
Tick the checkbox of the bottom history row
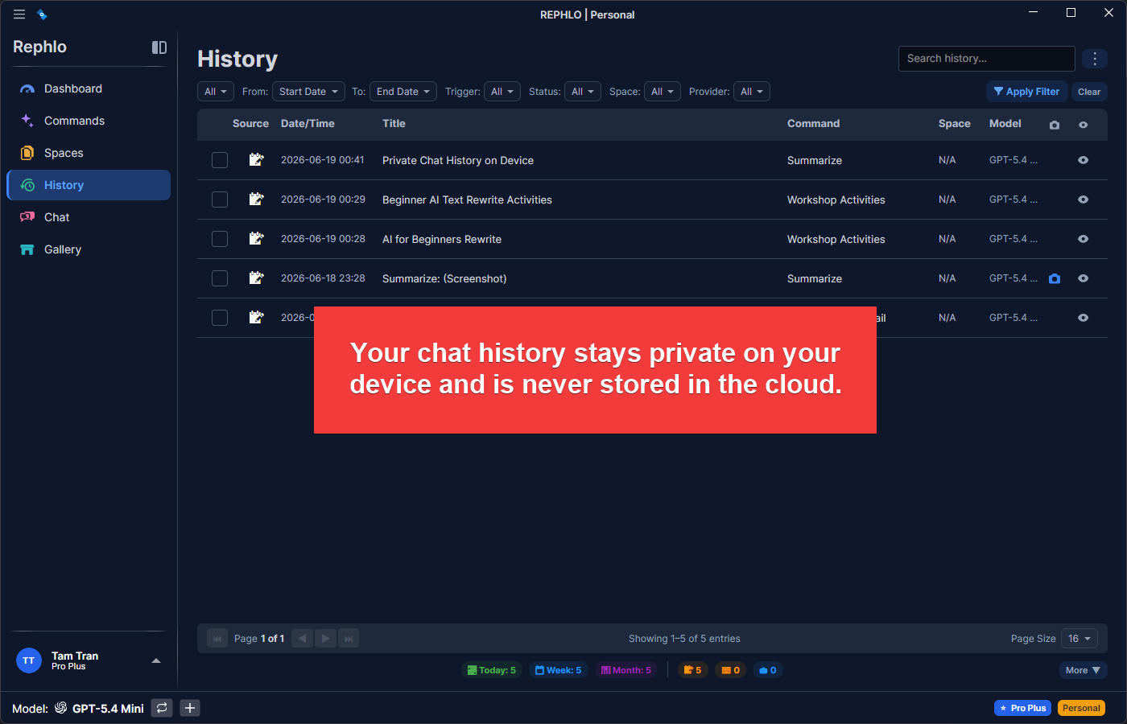[x=220, y=318]
